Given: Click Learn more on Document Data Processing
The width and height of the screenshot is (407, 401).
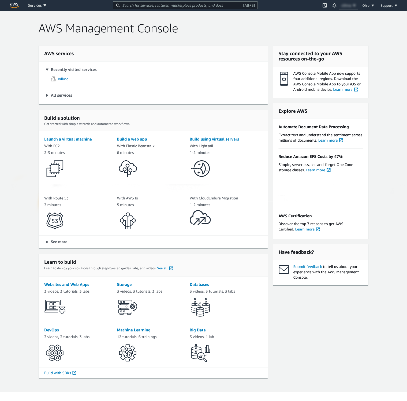Looking at the screenshot, I should click(x=328, y=140).
